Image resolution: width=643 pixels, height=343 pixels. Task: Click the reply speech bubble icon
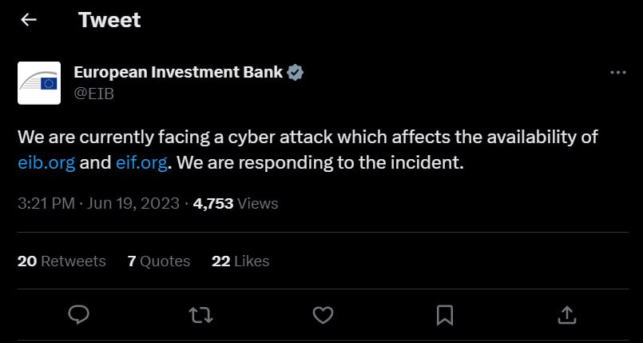78,315
